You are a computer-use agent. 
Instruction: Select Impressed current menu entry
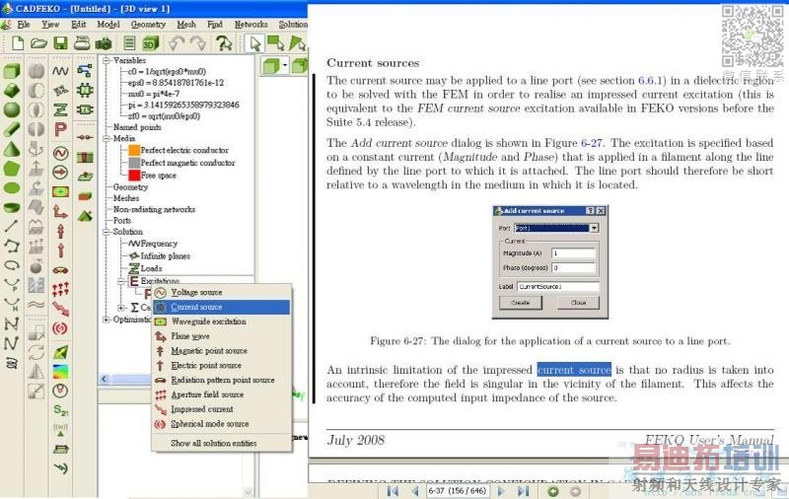(x=221, y=409)
